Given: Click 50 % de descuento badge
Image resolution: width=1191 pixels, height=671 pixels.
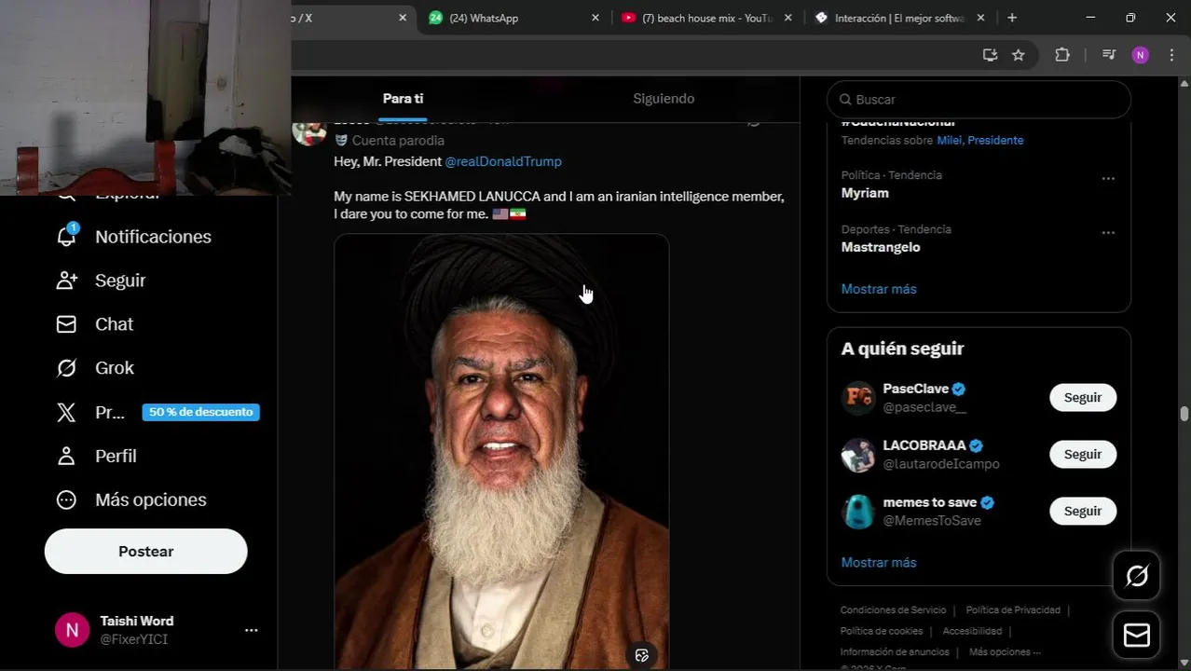Looking at the screenshot, I should [201, 412].
